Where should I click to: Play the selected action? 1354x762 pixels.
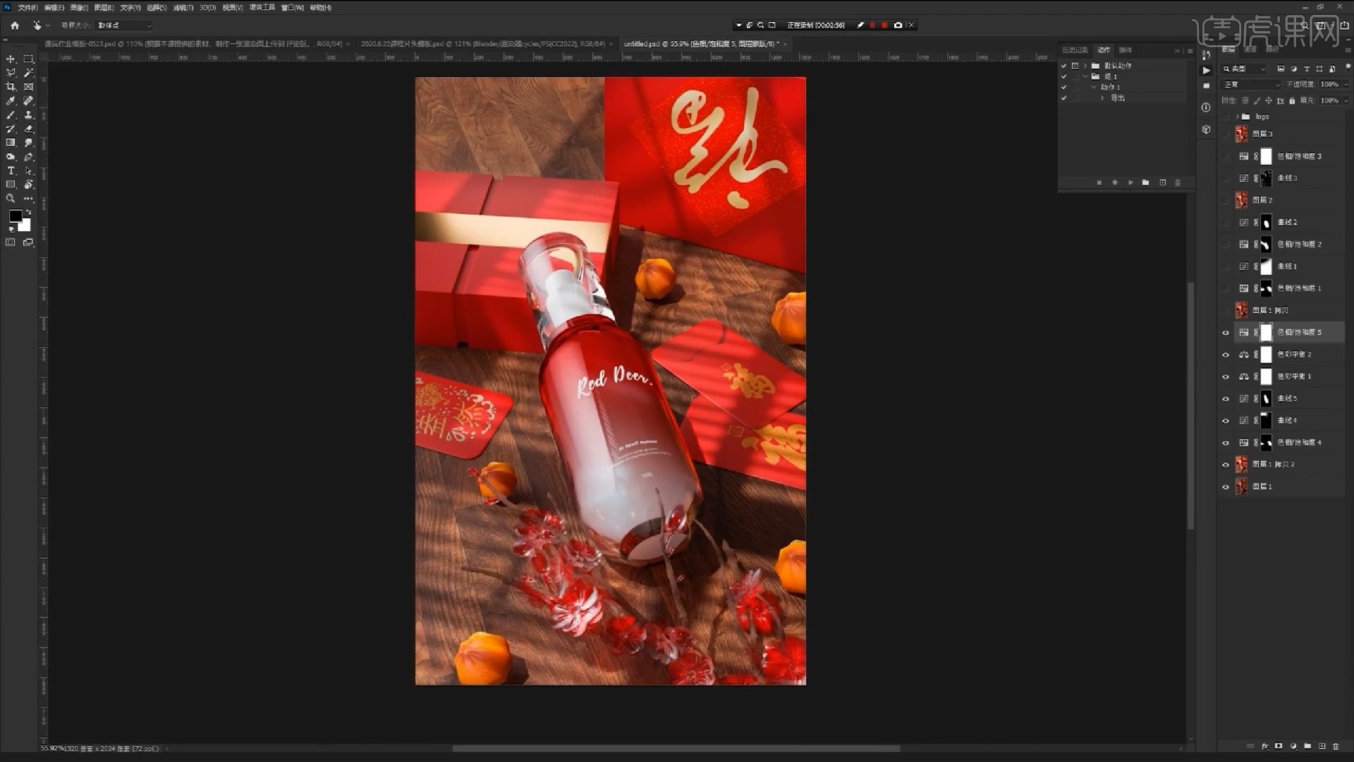(x=1130, y=183)
